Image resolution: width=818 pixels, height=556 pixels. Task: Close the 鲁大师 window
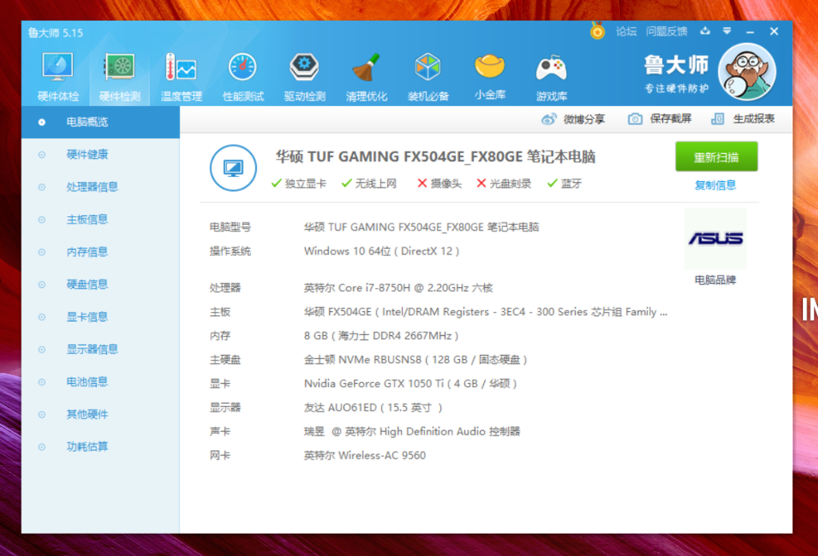coord(774,31)
